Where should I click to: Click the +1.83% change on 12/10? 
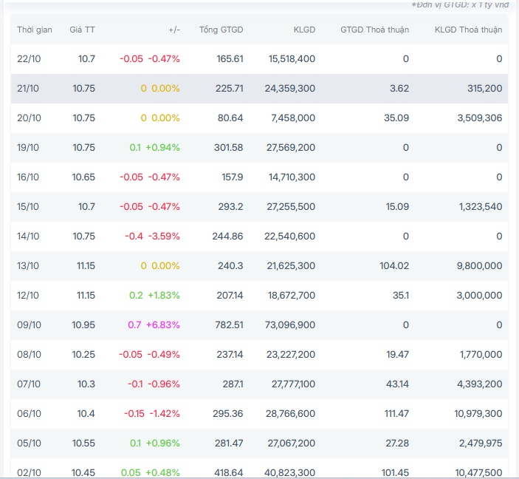tap(164, 296)
